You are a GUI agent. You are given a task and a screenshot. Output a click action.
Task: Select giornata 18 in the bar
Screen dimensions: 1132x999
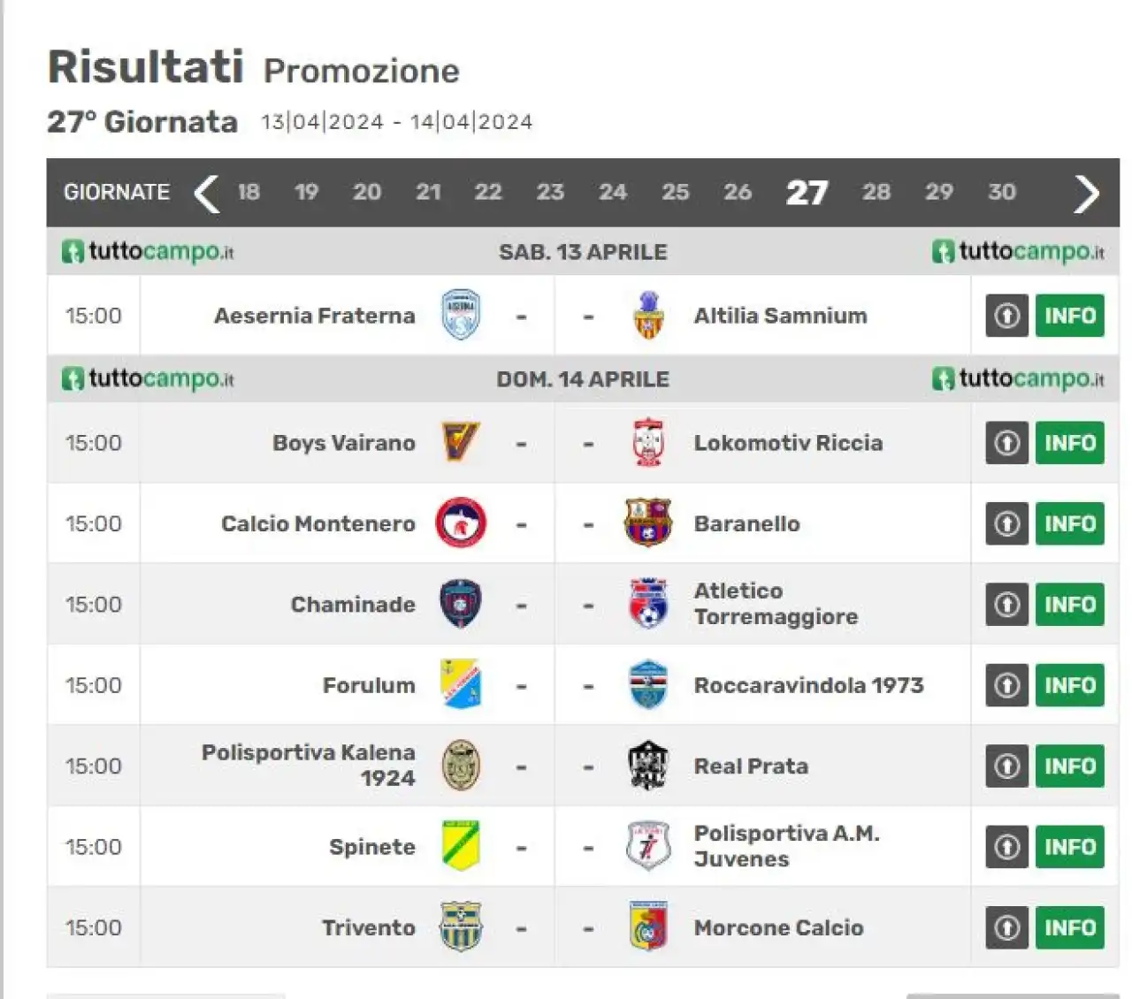249,192
